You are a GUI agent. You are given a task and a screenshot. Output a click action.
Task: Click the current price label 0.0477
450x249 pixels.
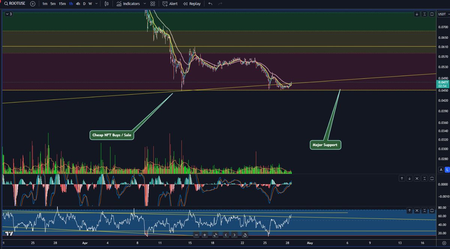(x=442, y=82)
